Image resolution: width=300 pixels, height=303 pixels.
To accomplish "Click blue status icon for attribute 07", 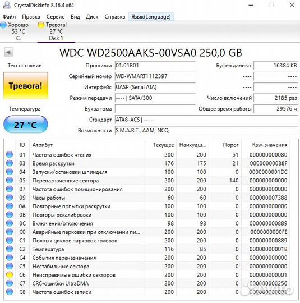I will [10, 189].
